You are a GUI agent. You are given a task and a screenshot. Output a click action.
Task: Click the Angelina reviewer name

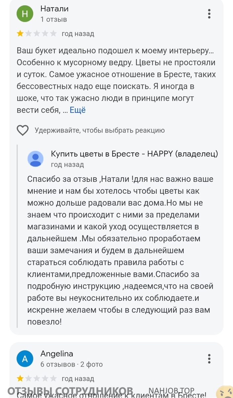(57, 354)
